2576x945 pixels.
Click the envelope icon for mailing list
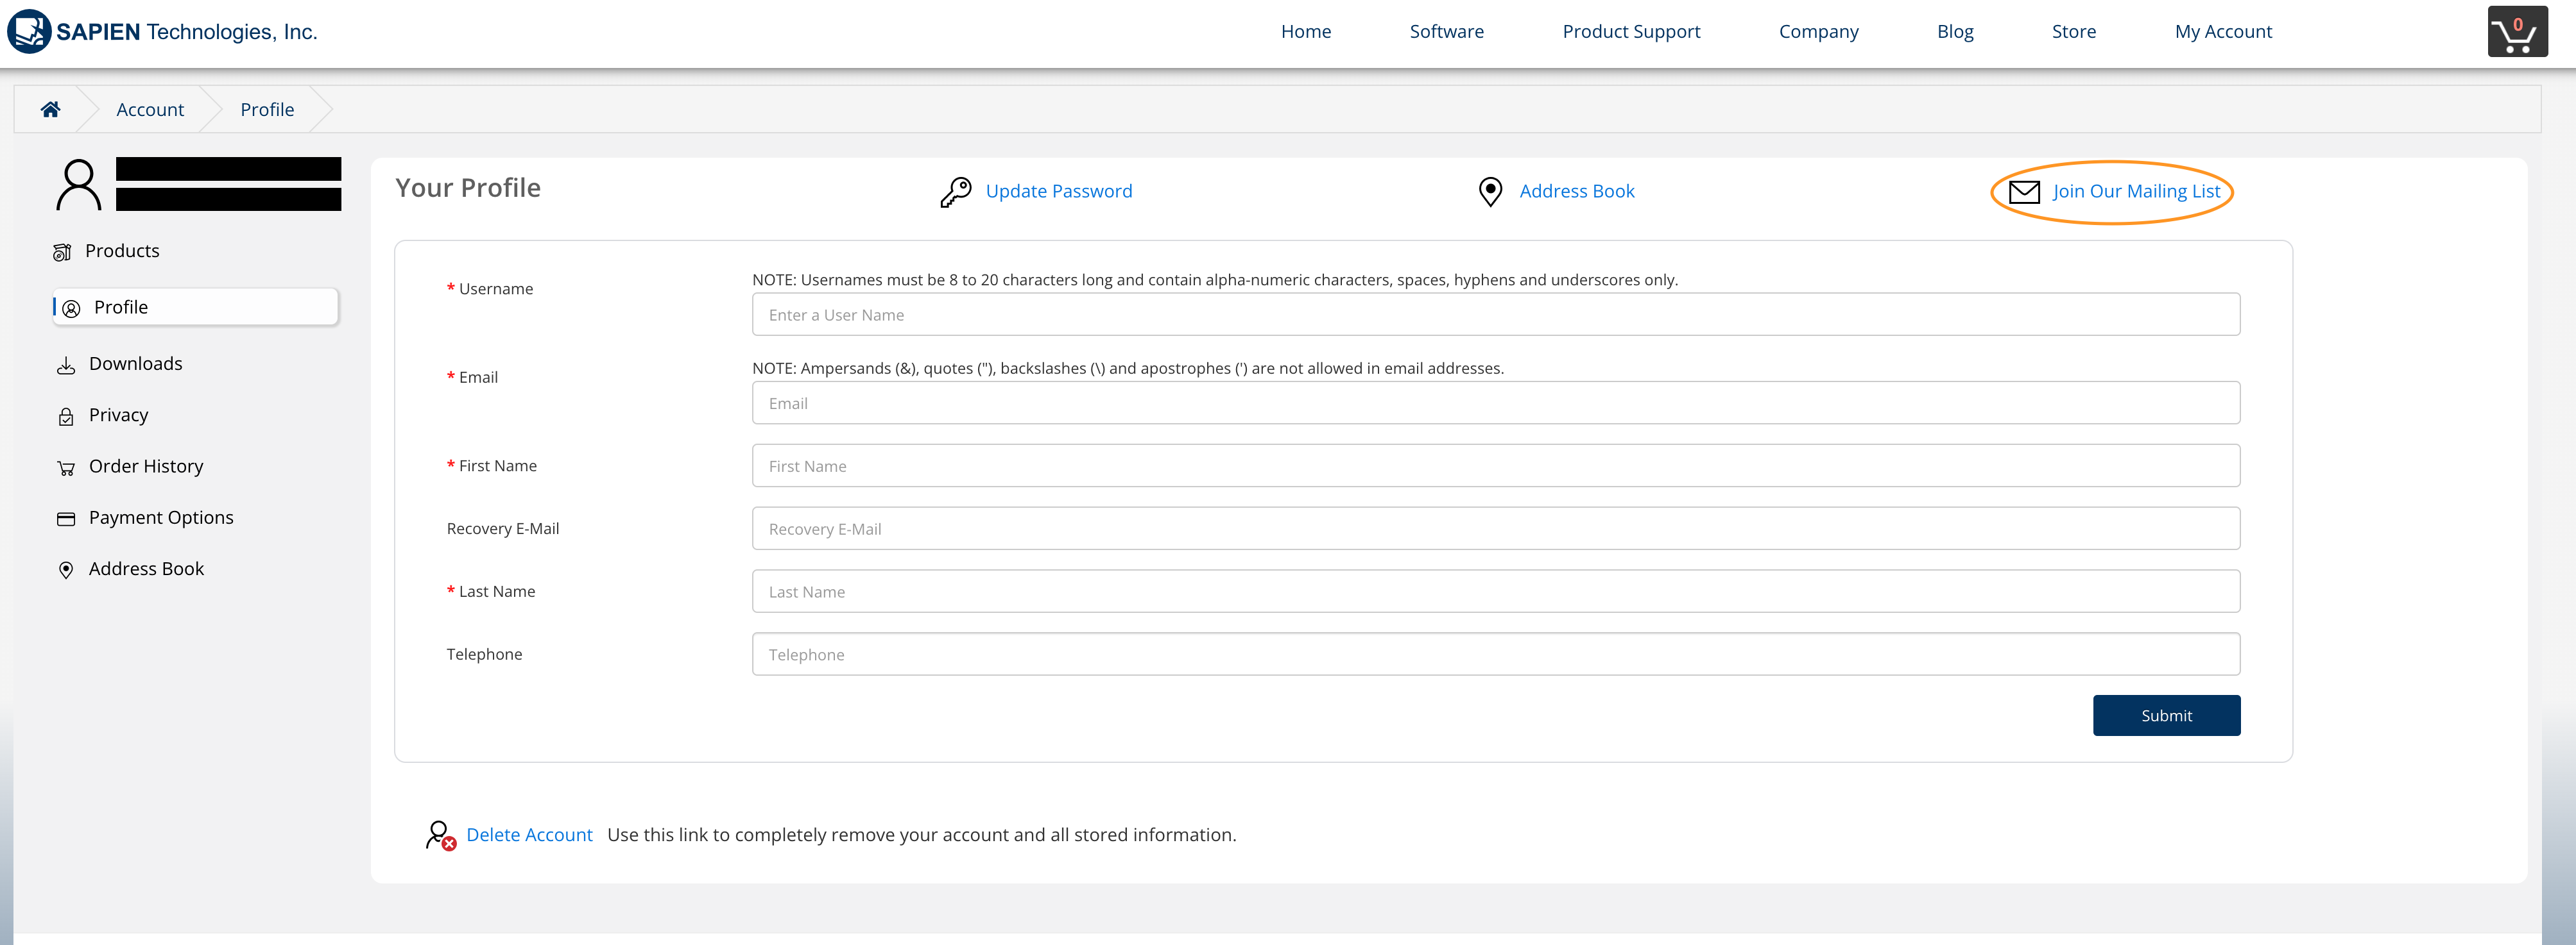(x=2024, y=192)
